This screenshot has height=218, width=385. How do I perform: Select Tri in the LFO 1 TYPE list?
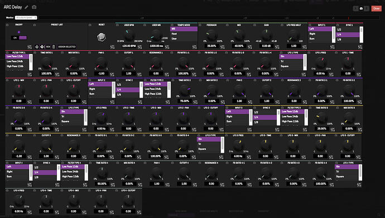291,61
